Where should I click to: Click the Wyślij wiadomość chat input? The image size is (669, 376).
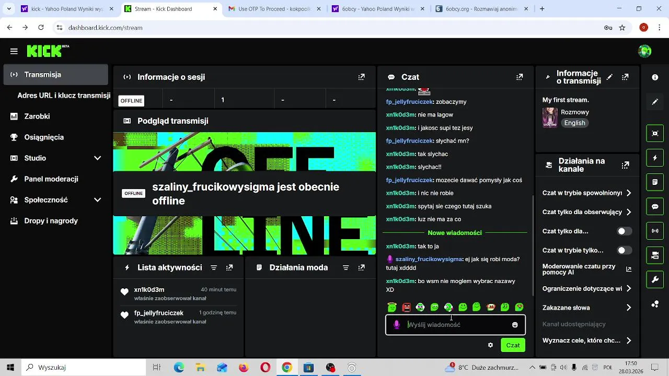click(455, 325)
